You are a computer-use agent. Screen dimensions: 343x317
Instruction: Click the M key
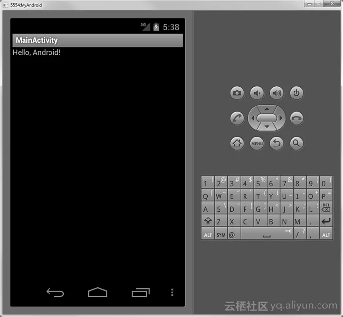(300, 221)
